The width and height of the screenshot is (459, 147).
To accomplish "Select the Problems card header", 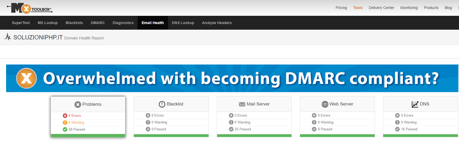I will (88, 104).
